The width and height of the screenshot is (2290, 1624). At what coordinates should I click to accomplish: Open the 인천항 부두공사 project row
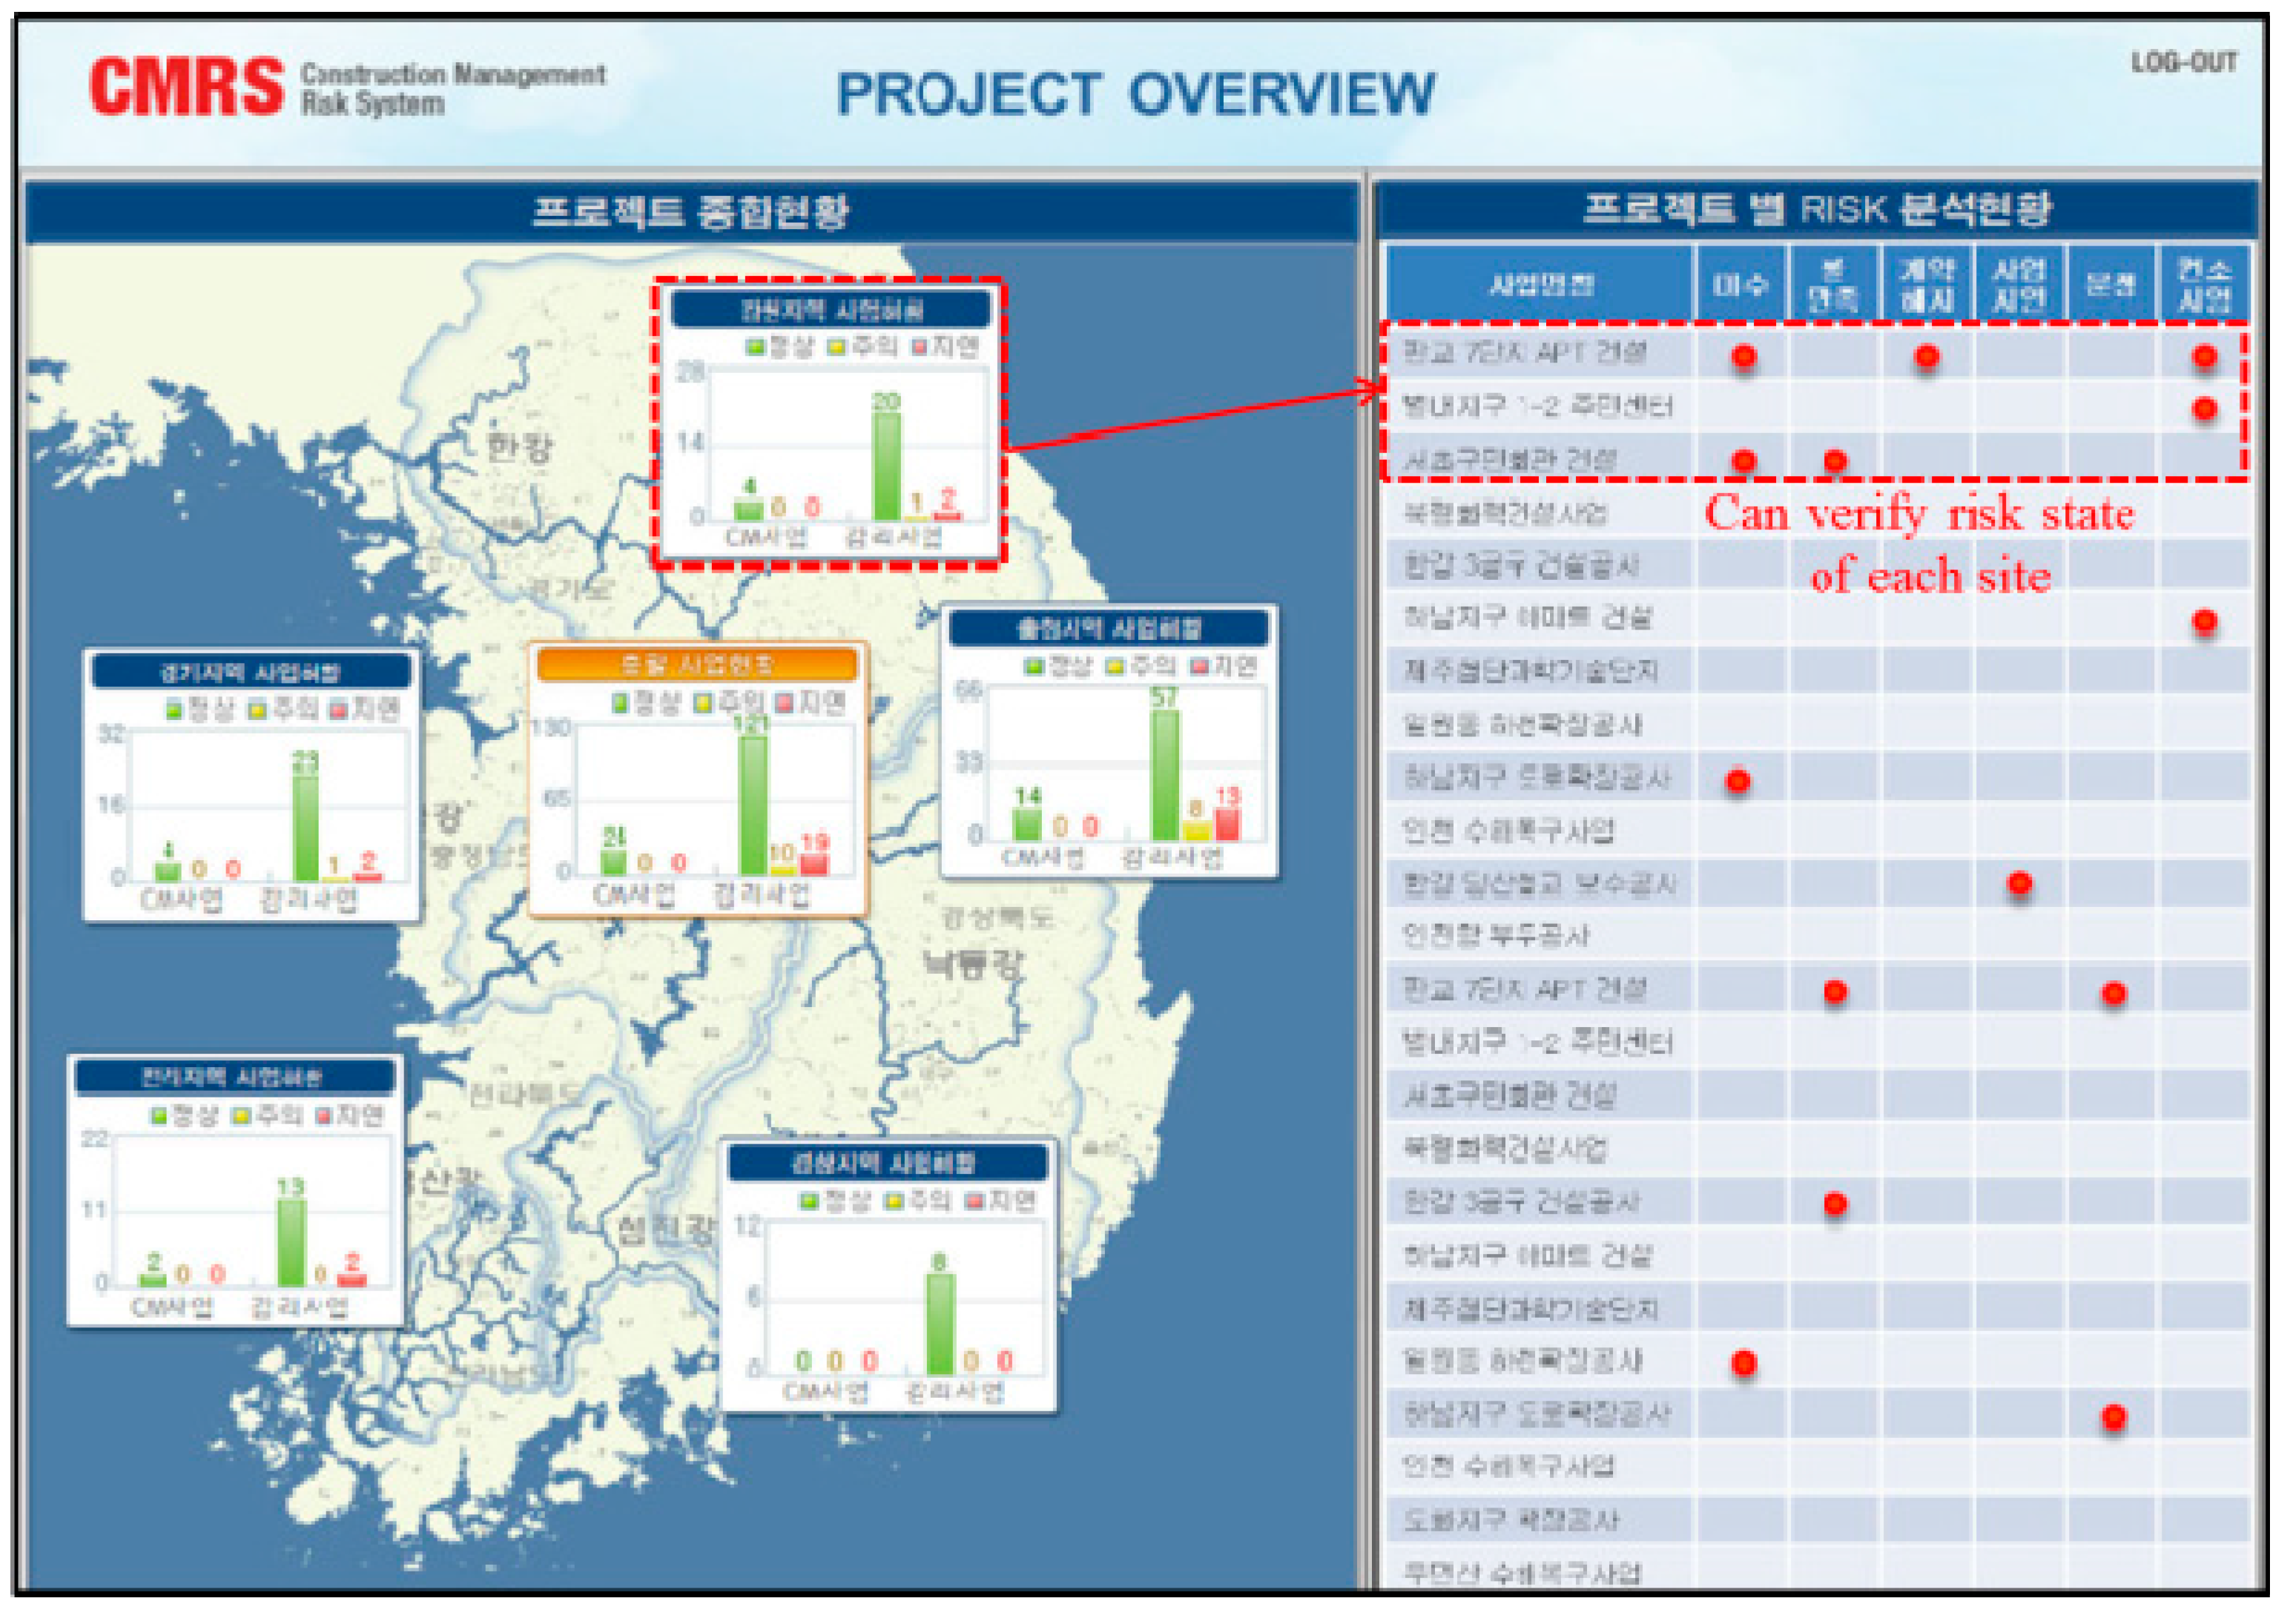[x=1495, y=936]
